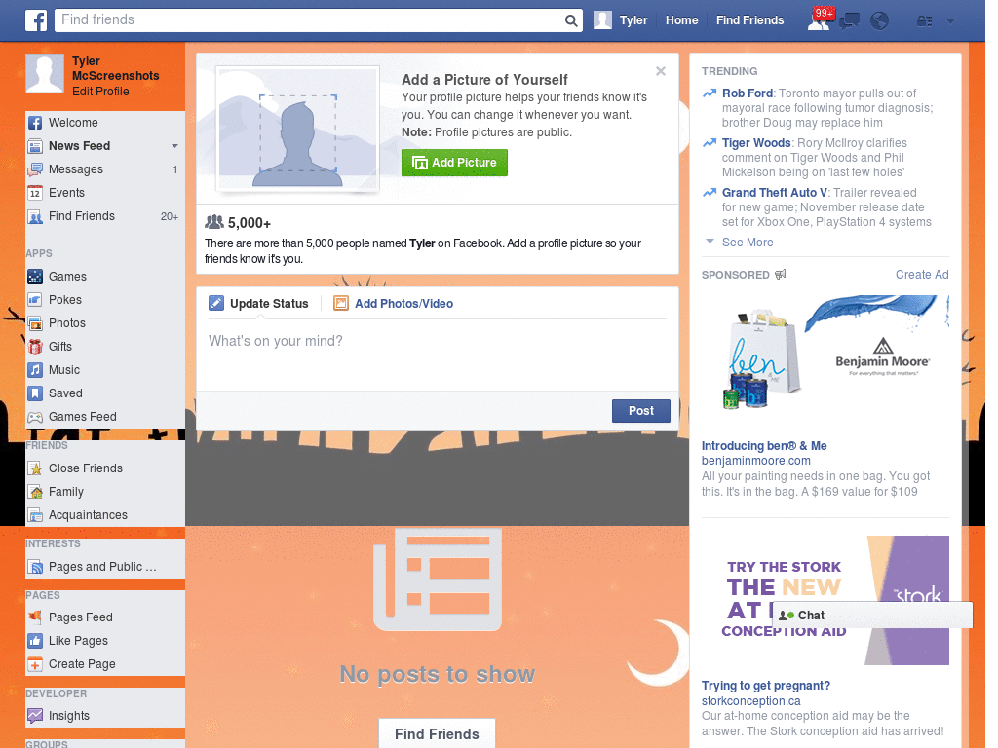Click Edit Profile link
The image size is (998, 748).
(100, 92)
